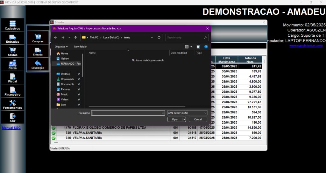Click the search magnifier icon

point(205,38)
